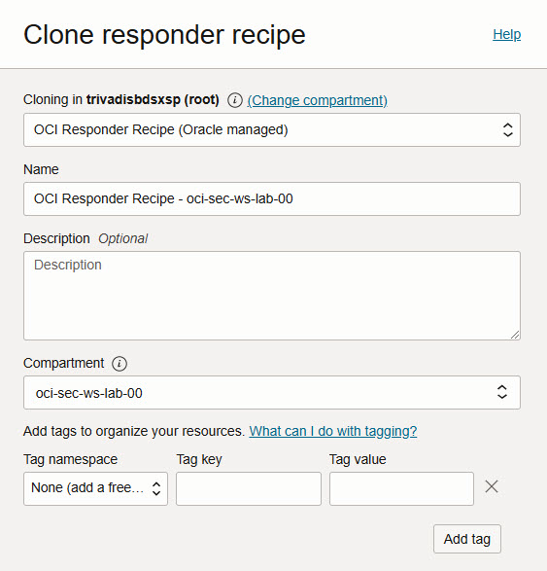Click the Change compartment link
The width and height of the screenshot is (547, 571).
318,100
